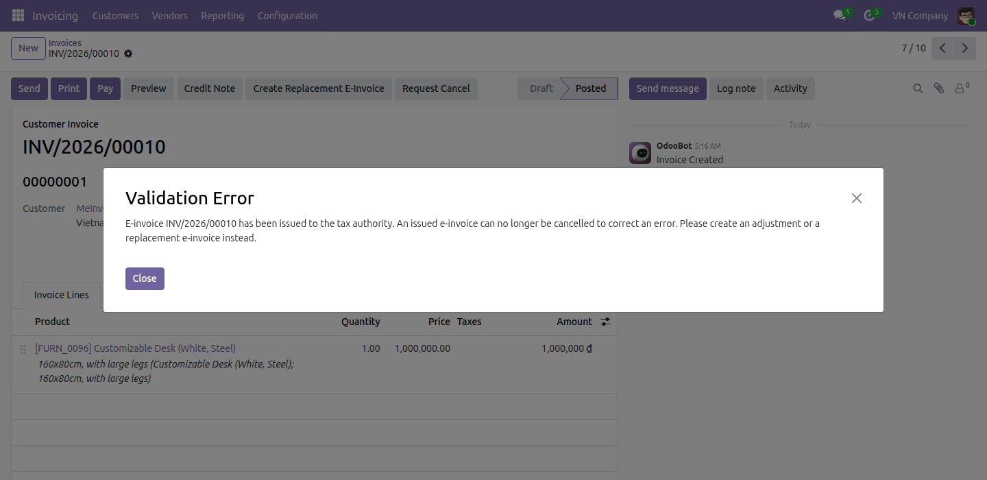Click the Pay button
Viewport: 987px width, 480px height.
pos(105,88)
